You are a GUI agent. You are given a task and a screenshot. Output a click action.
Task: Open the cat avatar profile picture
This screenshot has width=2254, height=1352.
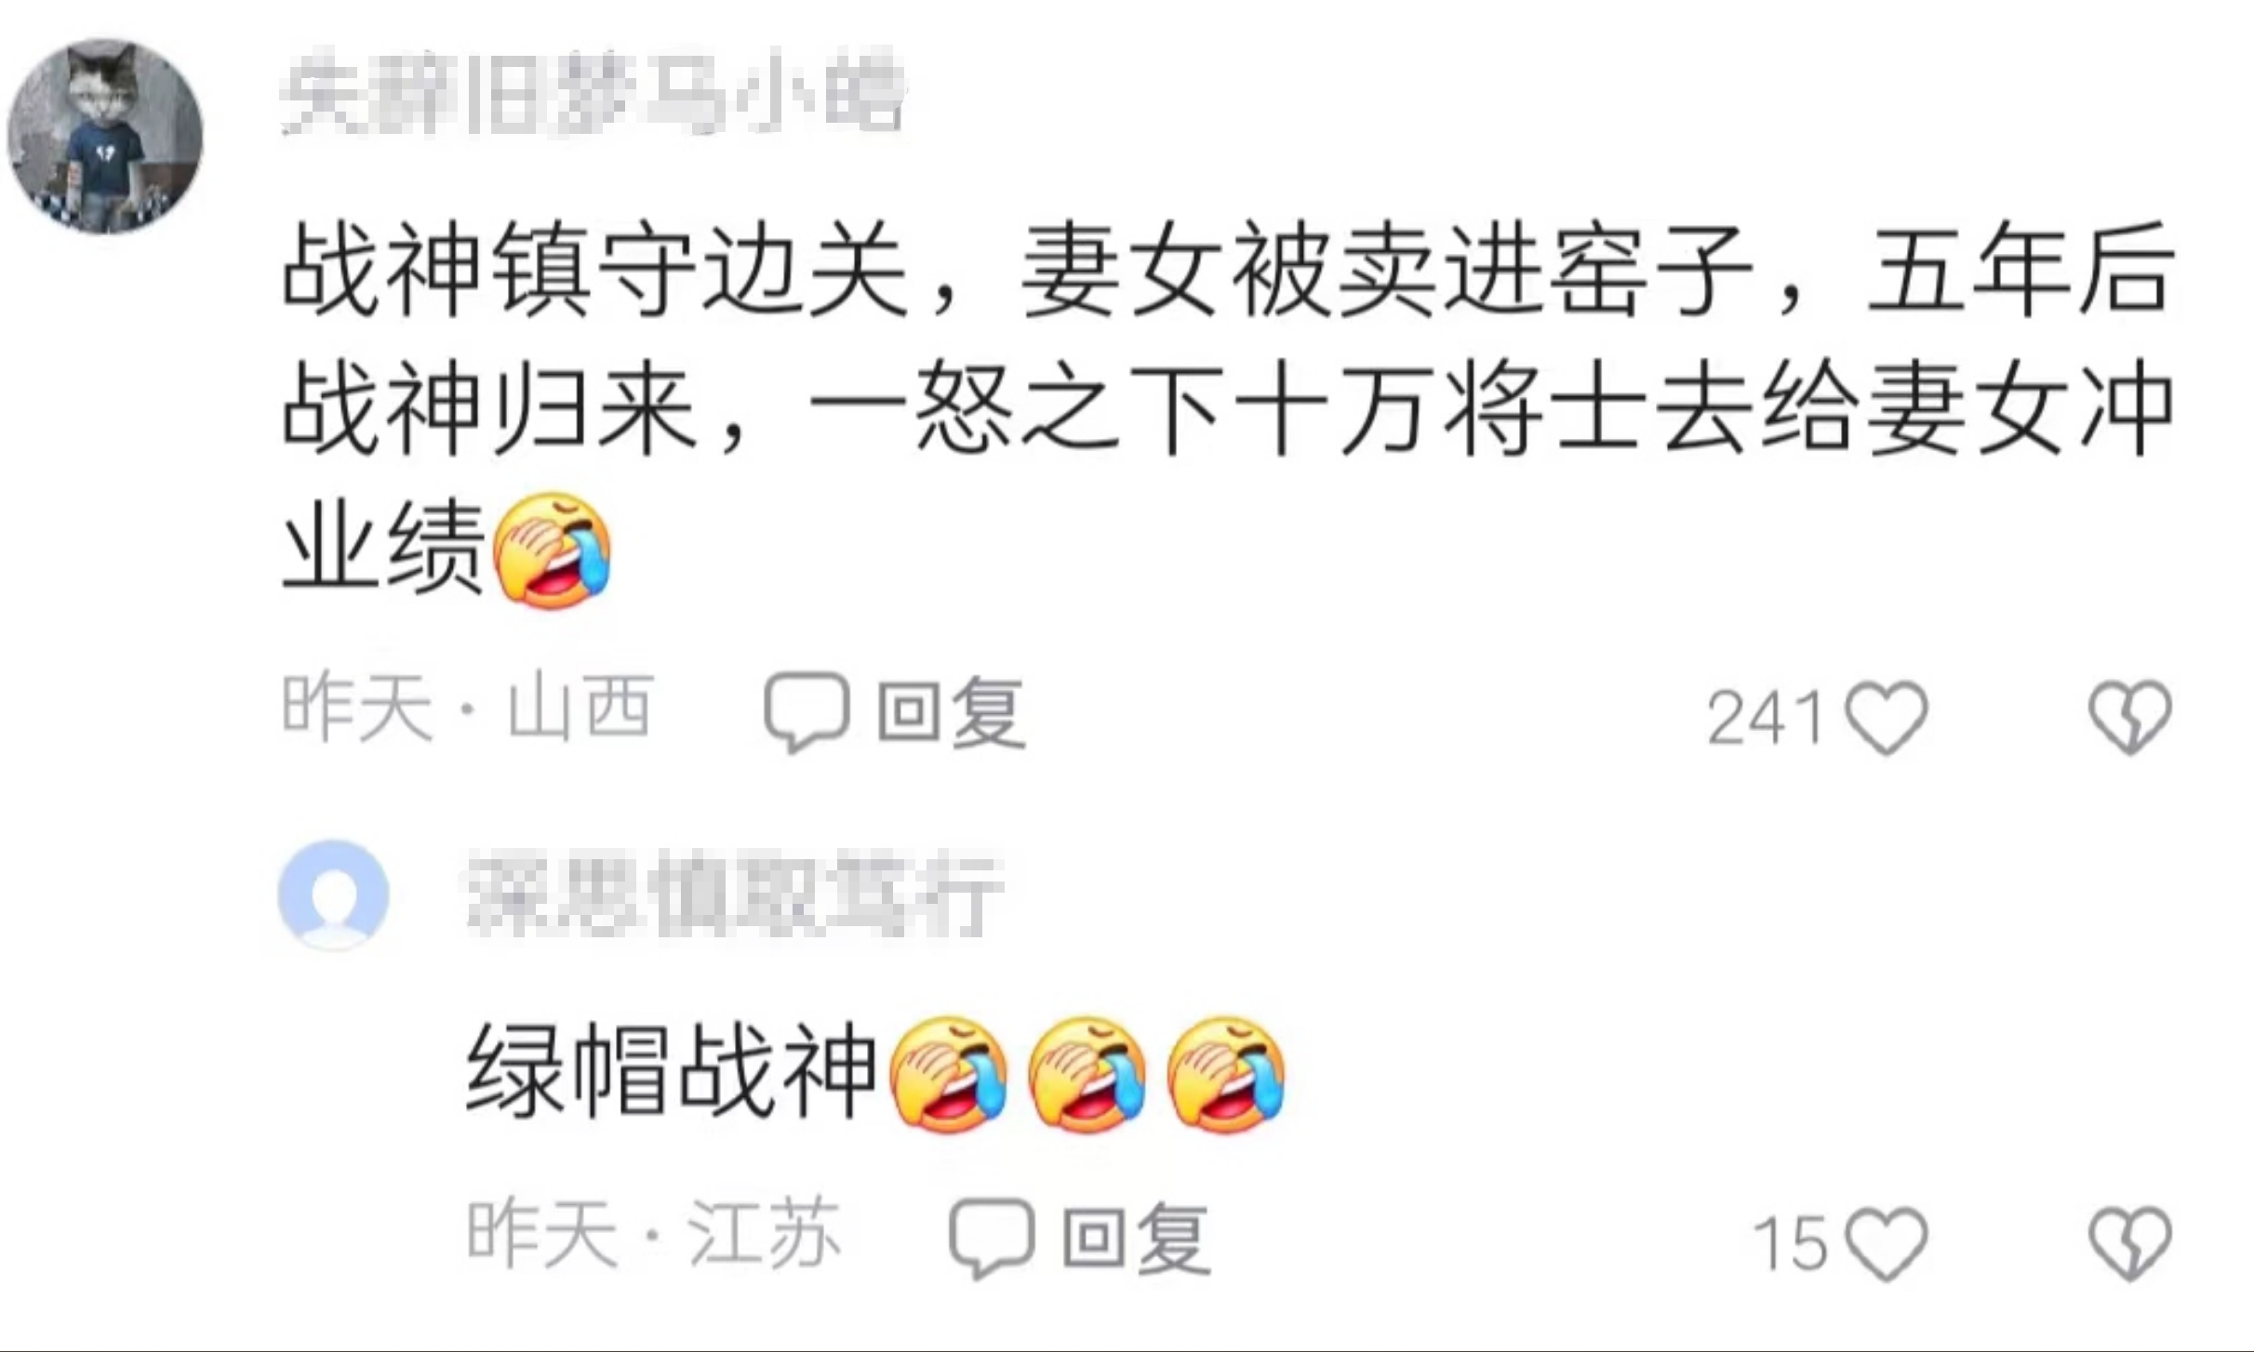(x=105, y=136)
